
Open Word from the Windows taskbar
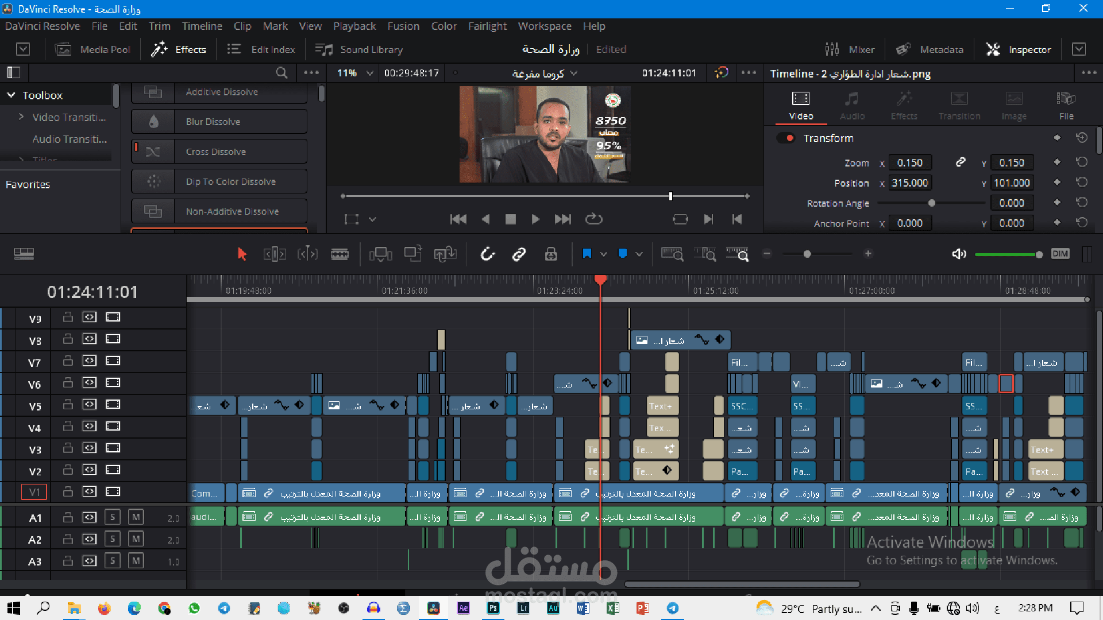[x=583, y=608]
